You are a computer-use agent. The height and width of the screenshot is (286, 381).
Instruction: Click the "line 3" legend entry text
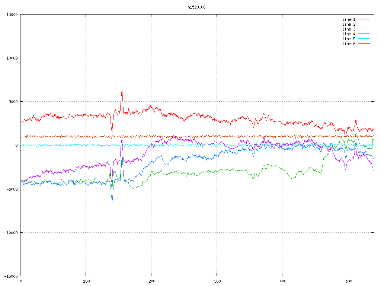(349, 29)
